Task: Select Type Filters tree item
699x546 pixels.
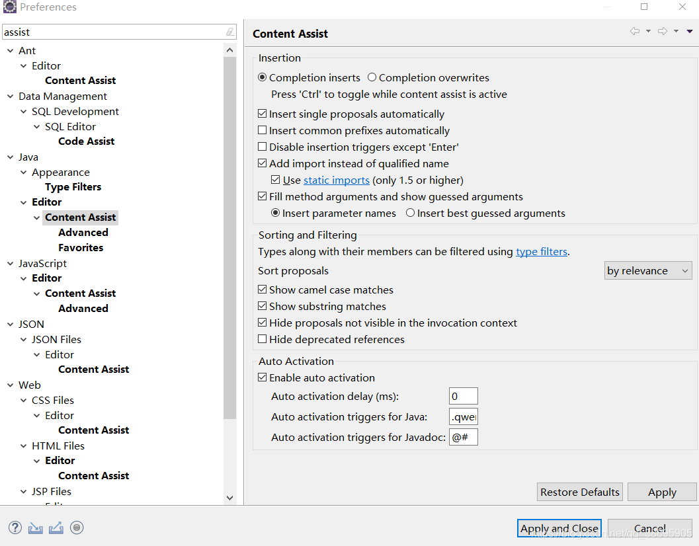Action: [73, 187]
